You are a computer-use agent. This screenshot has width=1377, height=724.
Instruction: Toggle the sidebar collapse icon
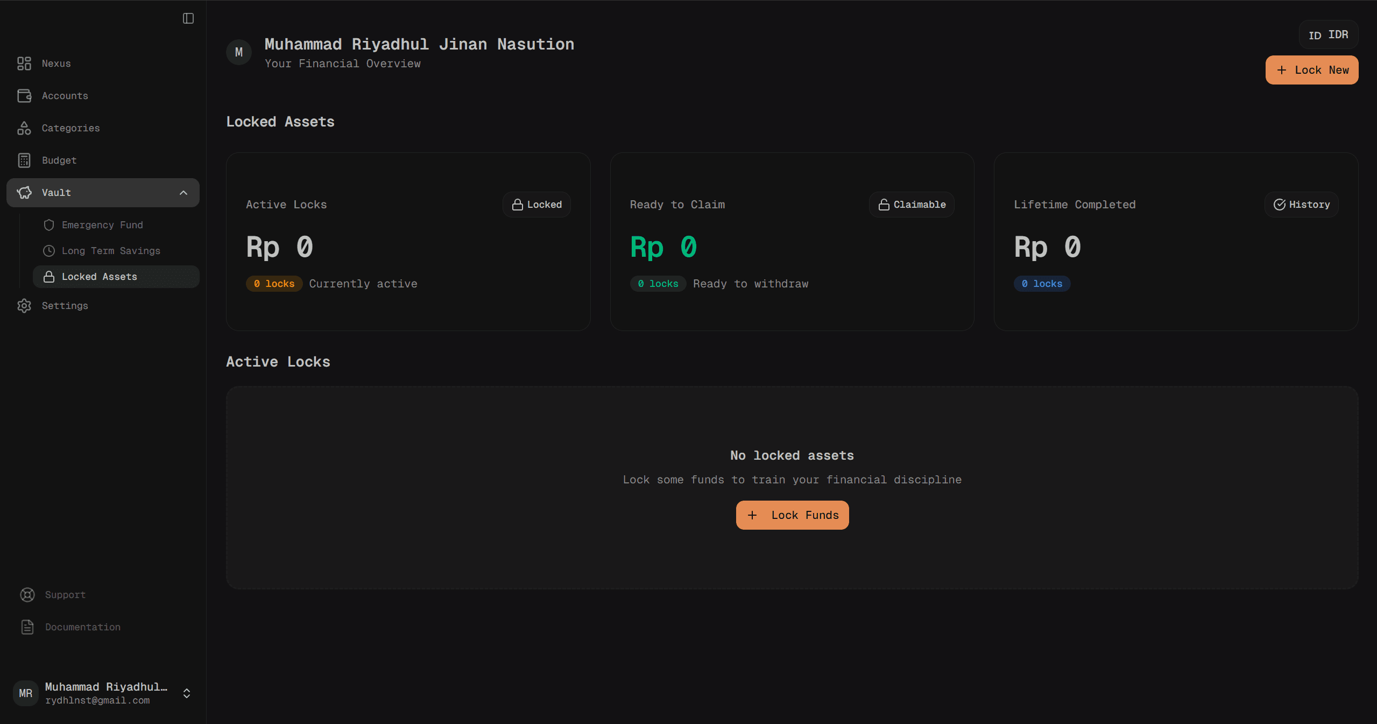[x=188, y=18]
